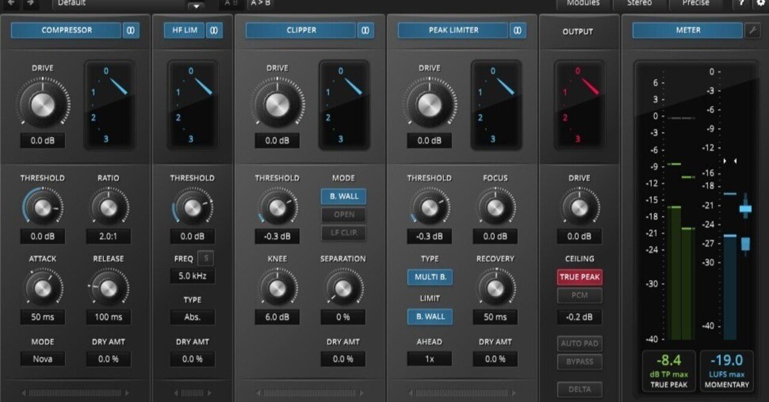Viewport: 769px width, 402px height.
Task: Open Peak Limiter TYPE MULTI B. selector
Action: pos(430,277)
